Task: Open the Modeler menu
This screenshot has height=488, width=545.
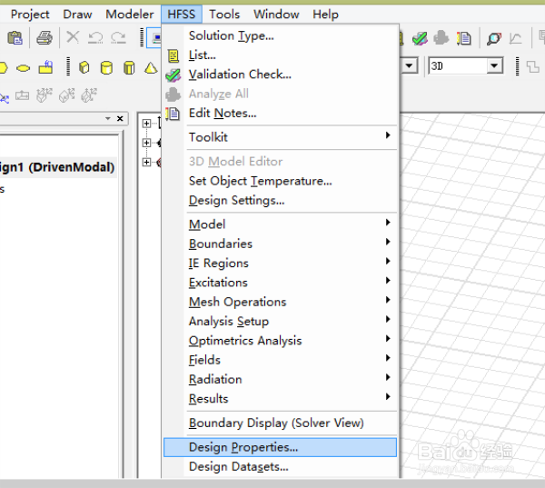Action: (130, 15)
